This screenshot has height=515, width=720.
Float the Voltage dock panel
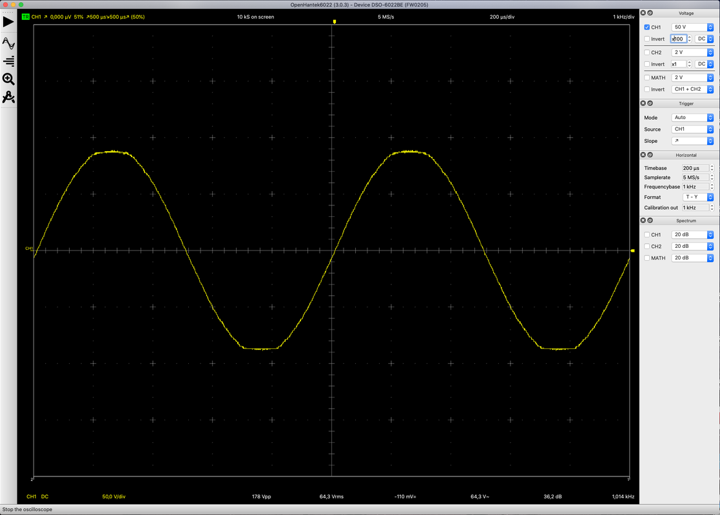click(650, 13)
